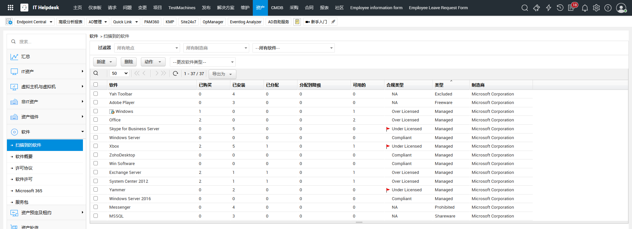Open the 导出为 export dropdown
The height and width of the screenshot is (229, 632).
pyautogui.click(x=222, y=74)
